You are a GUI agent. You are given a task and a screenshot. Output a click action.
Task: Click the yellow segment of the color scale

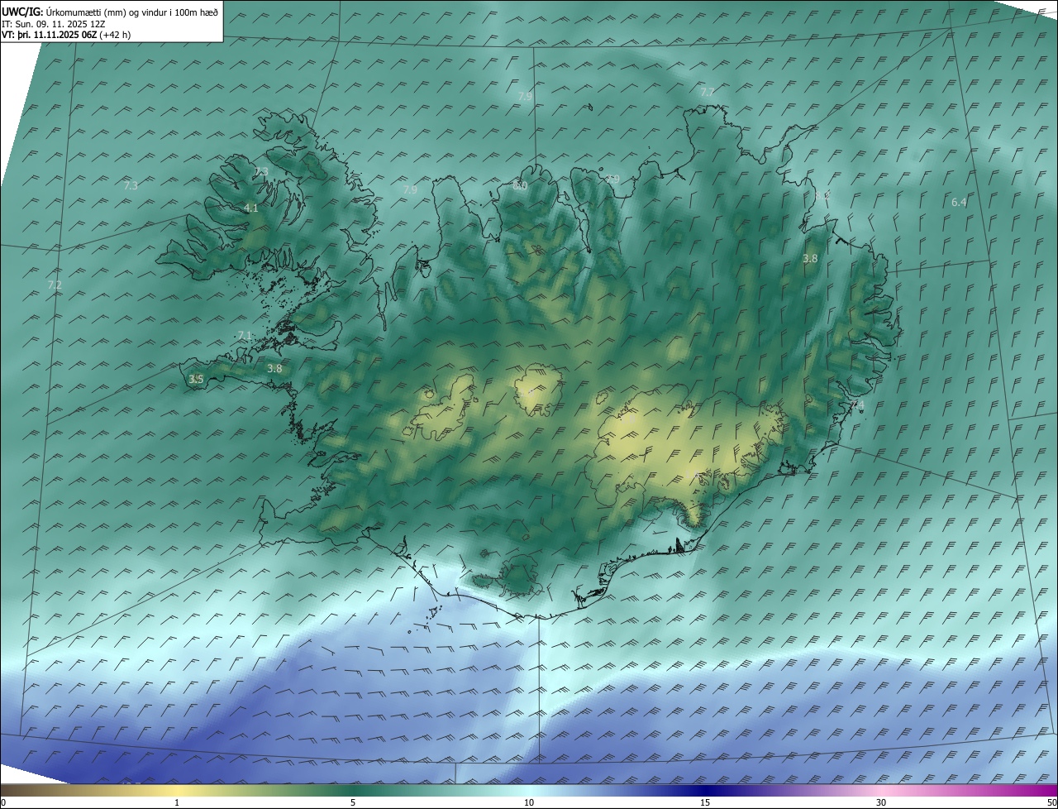(178, 791)
